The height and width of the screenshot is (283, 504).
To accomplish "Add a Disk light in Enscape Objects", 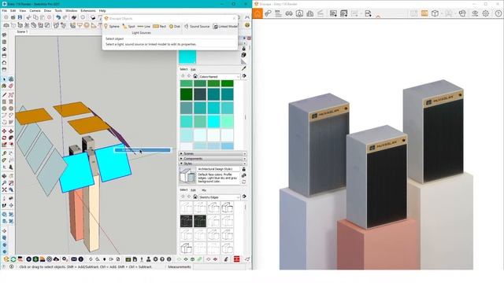I will (175, 26).
